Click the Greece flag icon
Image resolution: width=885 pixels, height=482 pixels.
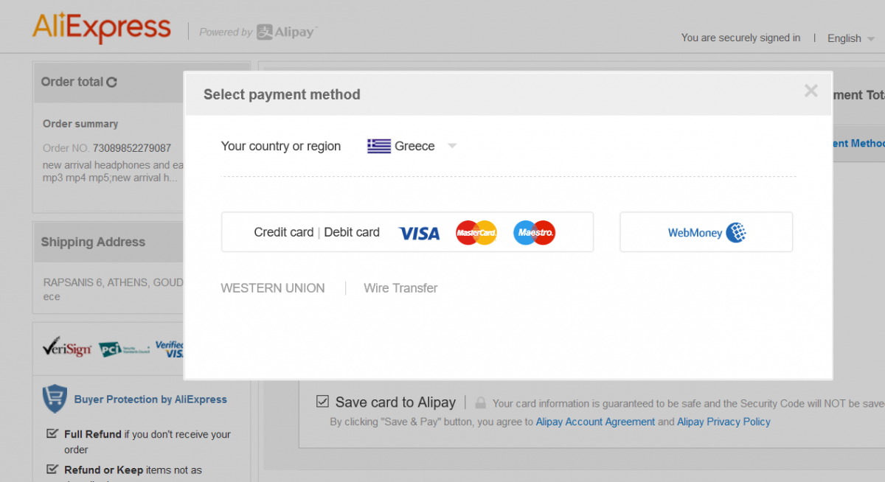[x=379, y=146]
